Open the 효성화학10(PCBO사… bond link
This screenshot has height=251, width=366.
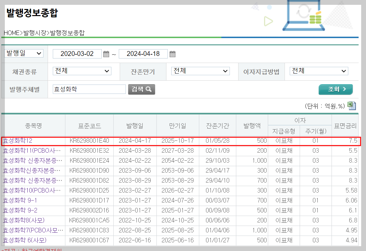point(32,191)
